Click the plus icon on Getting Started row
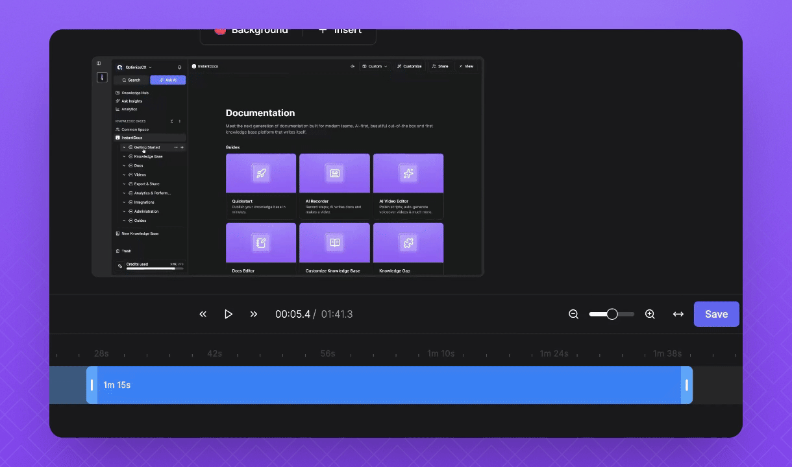 point(182,147)
